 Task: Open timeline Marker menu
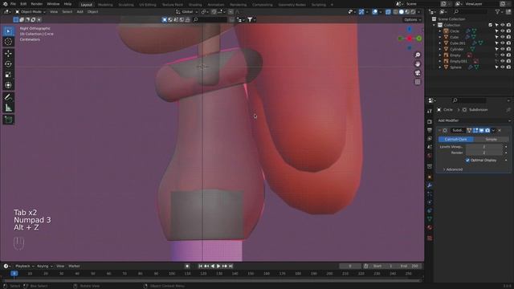(74, 266)
